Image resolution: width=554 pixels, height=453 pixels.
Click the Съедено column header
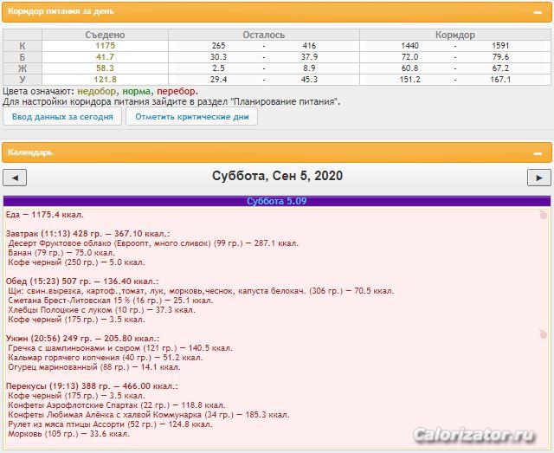[105, 35]
